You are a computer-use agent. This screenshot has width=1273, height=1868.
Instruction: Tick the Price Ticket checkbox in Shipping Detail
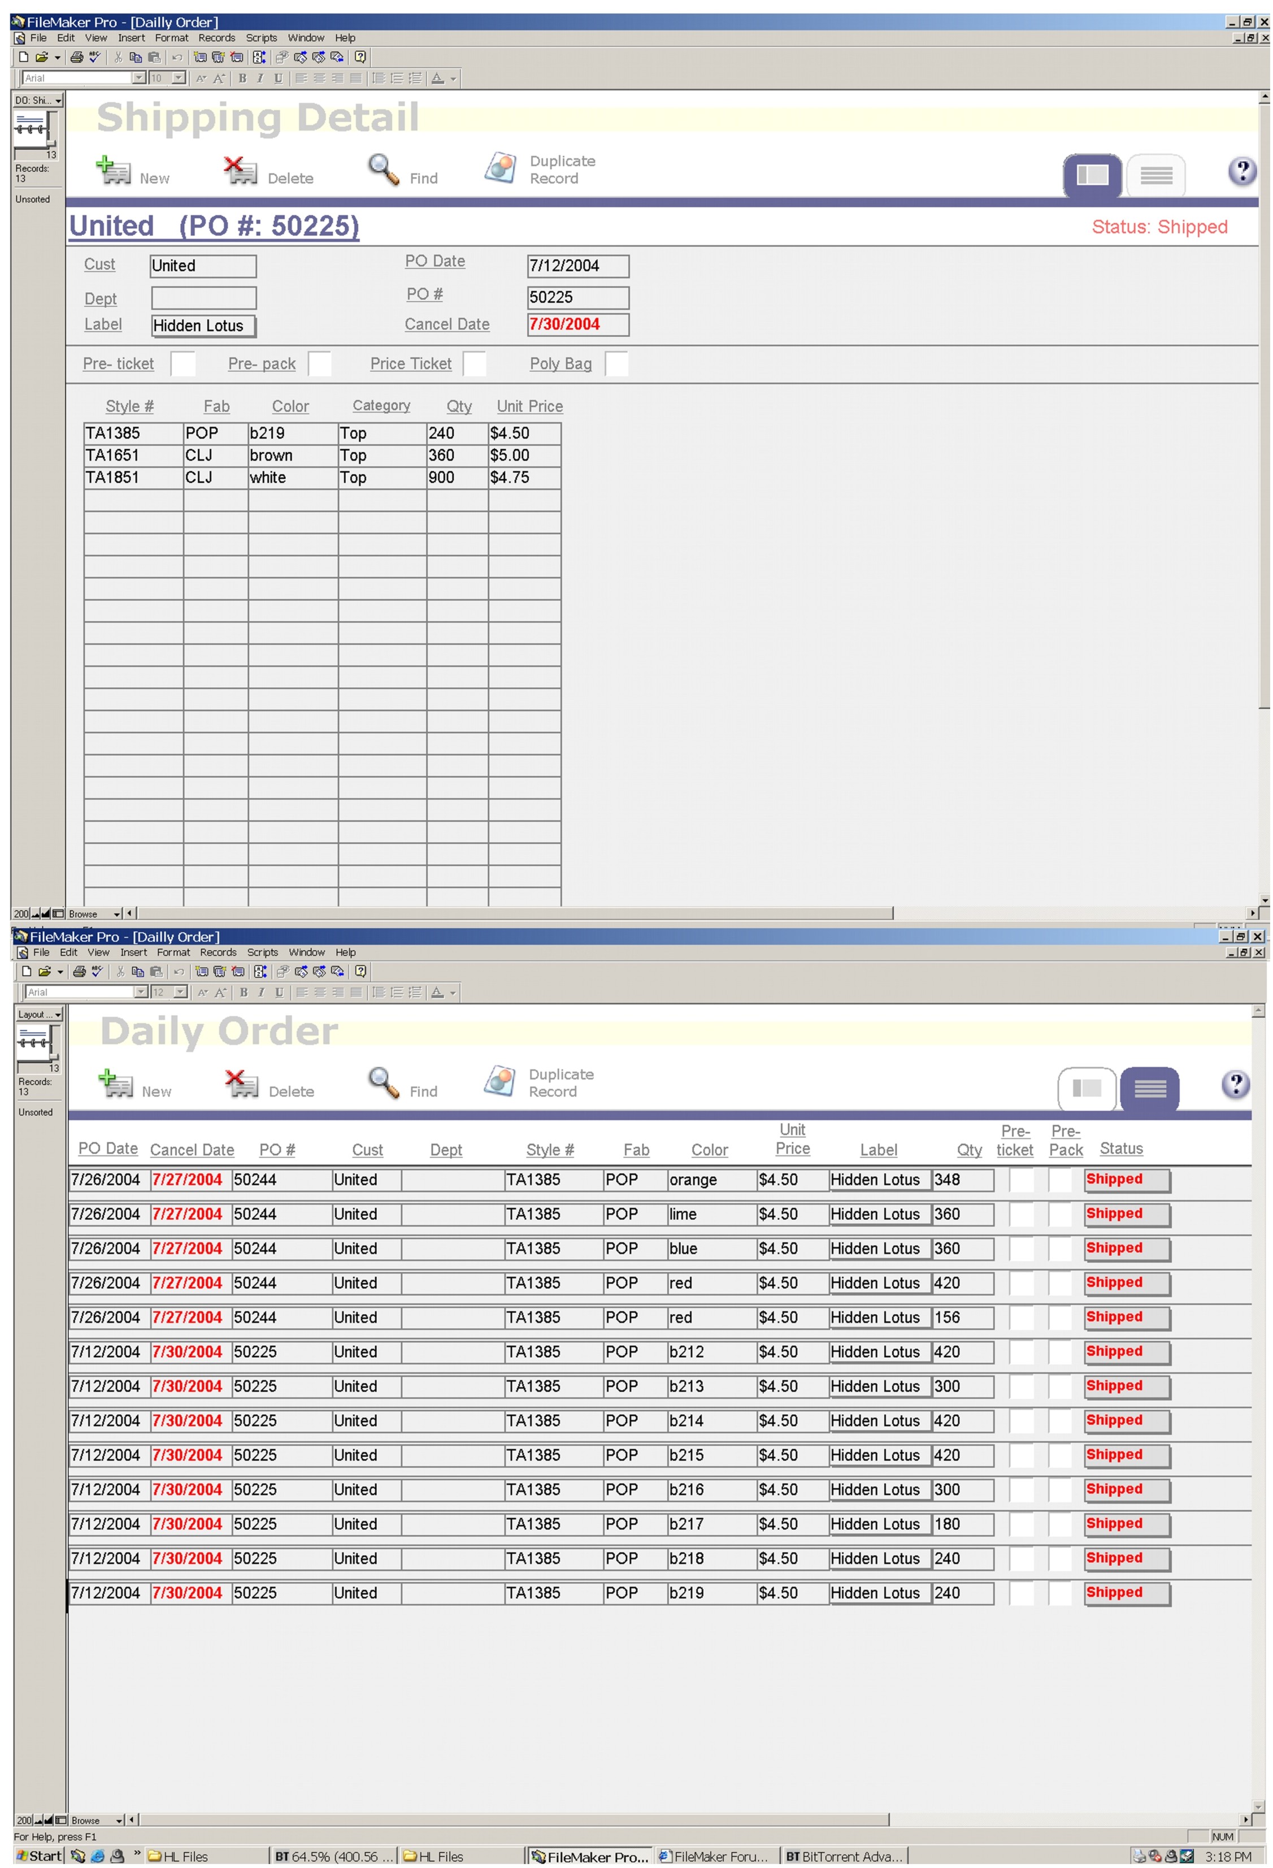[x=474, y=363]
